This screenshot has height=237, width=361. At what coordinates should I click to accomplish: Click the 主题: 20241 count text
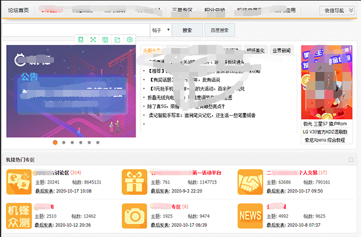tap(47, 182)
